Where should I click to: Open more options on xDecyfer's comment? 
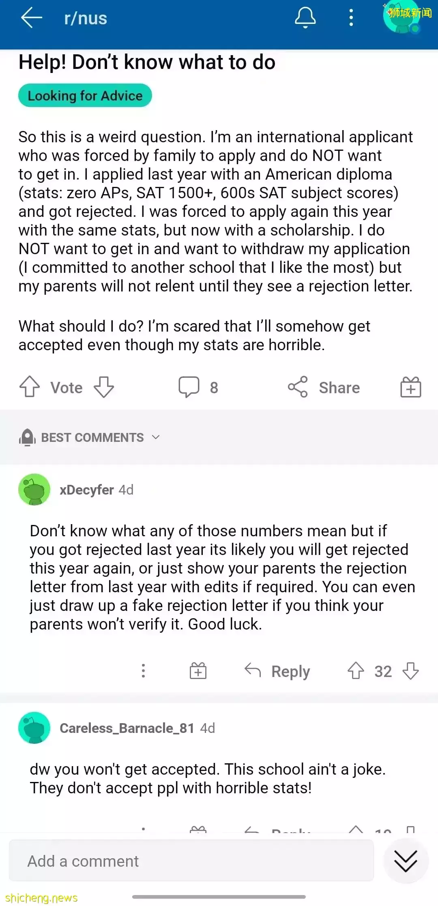(143, 671)
